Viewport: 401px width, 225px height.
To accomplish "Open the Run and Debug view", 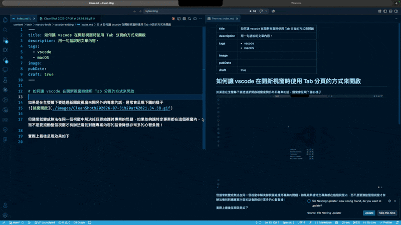I will [x=5, y=50].
